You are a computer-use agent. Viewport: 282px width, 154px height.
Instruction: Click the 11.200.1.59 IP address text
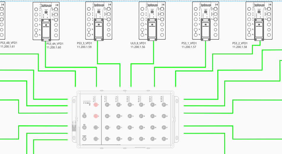(84, 47)
